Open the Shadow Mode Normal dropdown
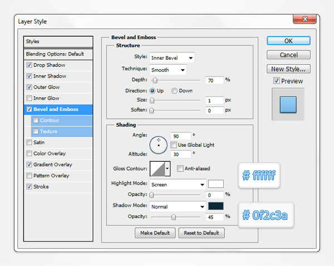The height and width of the screenshot is (266, 334). 178,206
